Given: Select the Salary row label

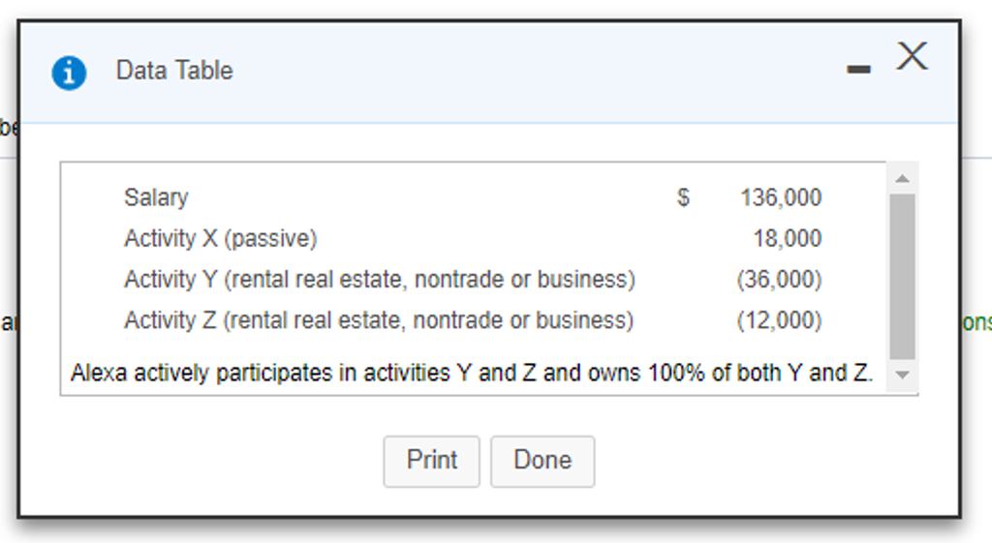Looking at the screenshot, I should click(x=156, y=197).
